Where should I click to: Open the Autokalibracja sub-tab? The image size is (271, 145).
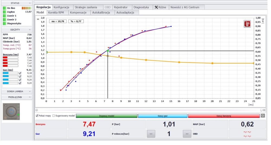(x=101, y=12)
